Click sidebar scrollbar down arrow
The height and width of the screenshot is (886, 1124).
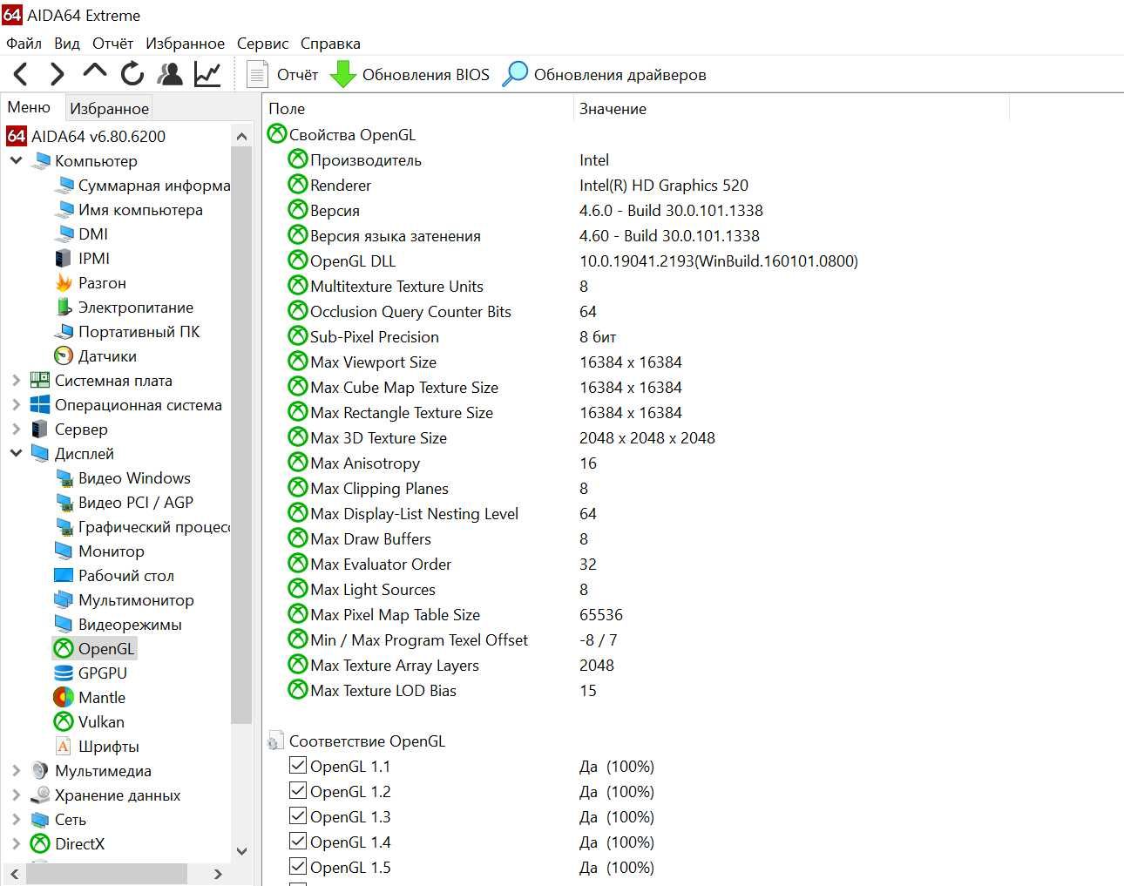(241, 851)
